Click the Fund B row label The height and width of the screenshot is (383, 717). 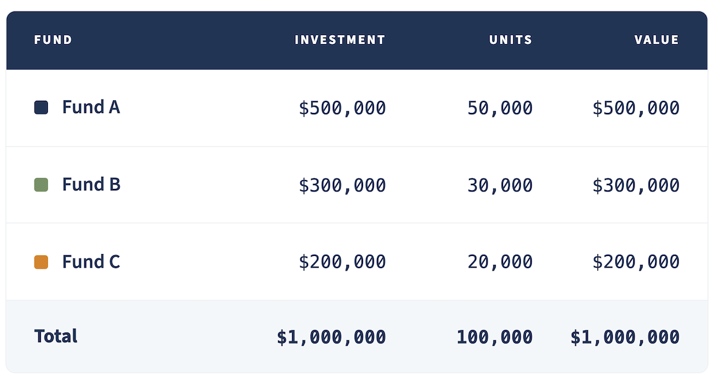click(x=91, y=184)
